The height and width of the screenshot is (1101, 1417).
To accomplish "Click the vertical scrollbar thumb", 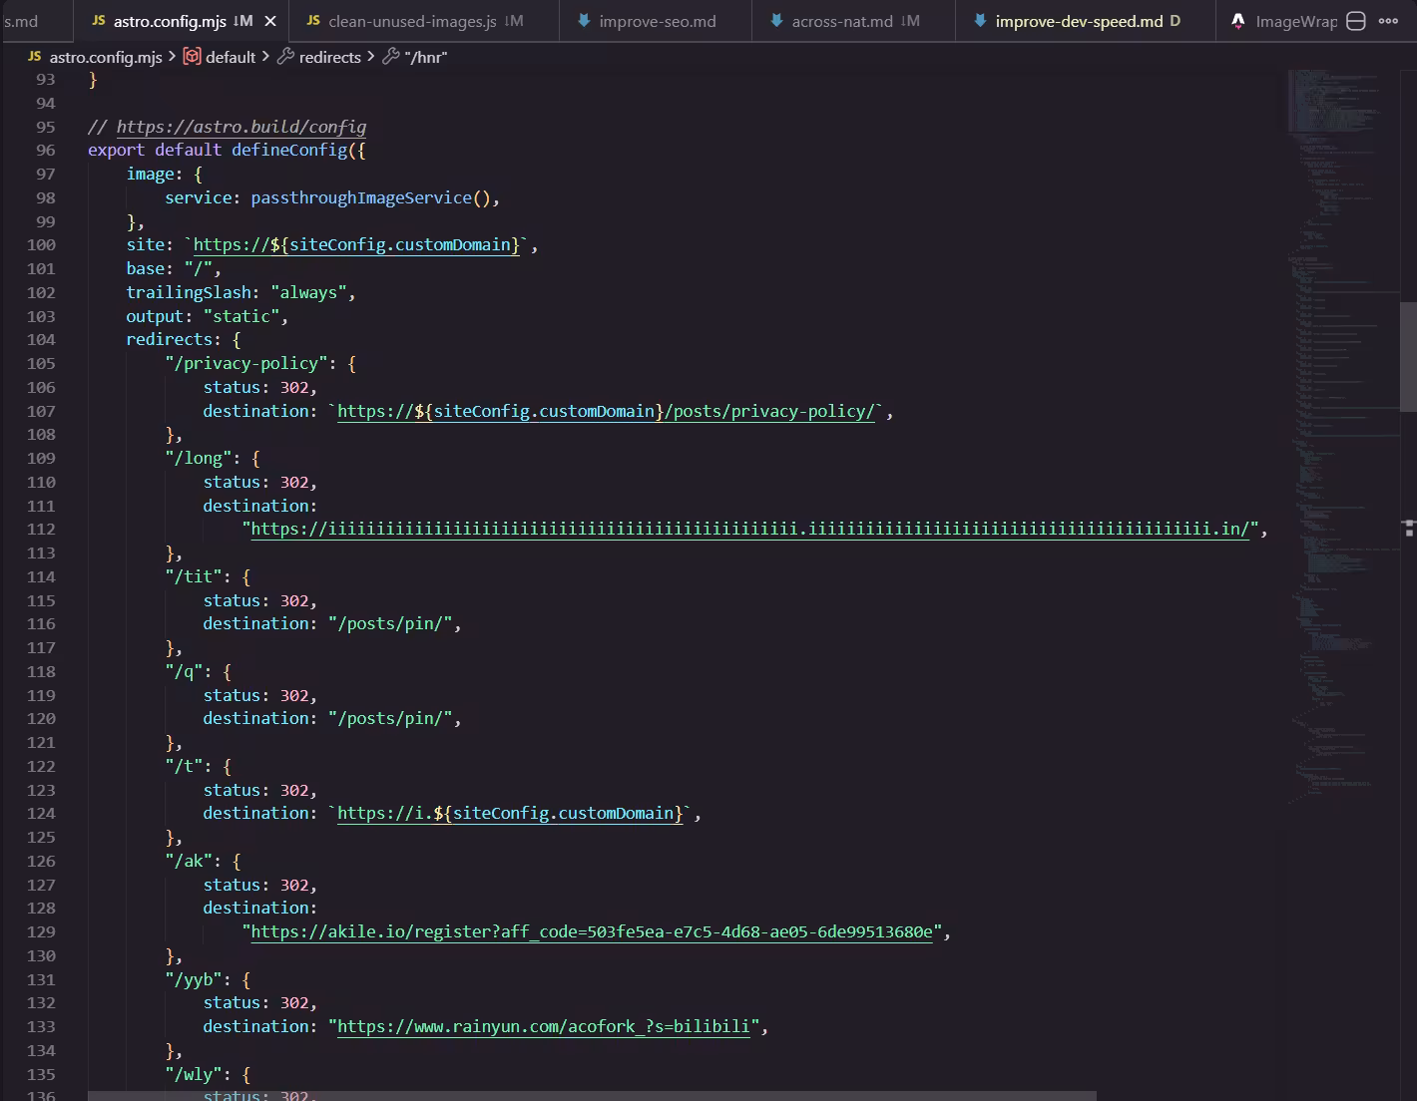I will coord(1408,355).
